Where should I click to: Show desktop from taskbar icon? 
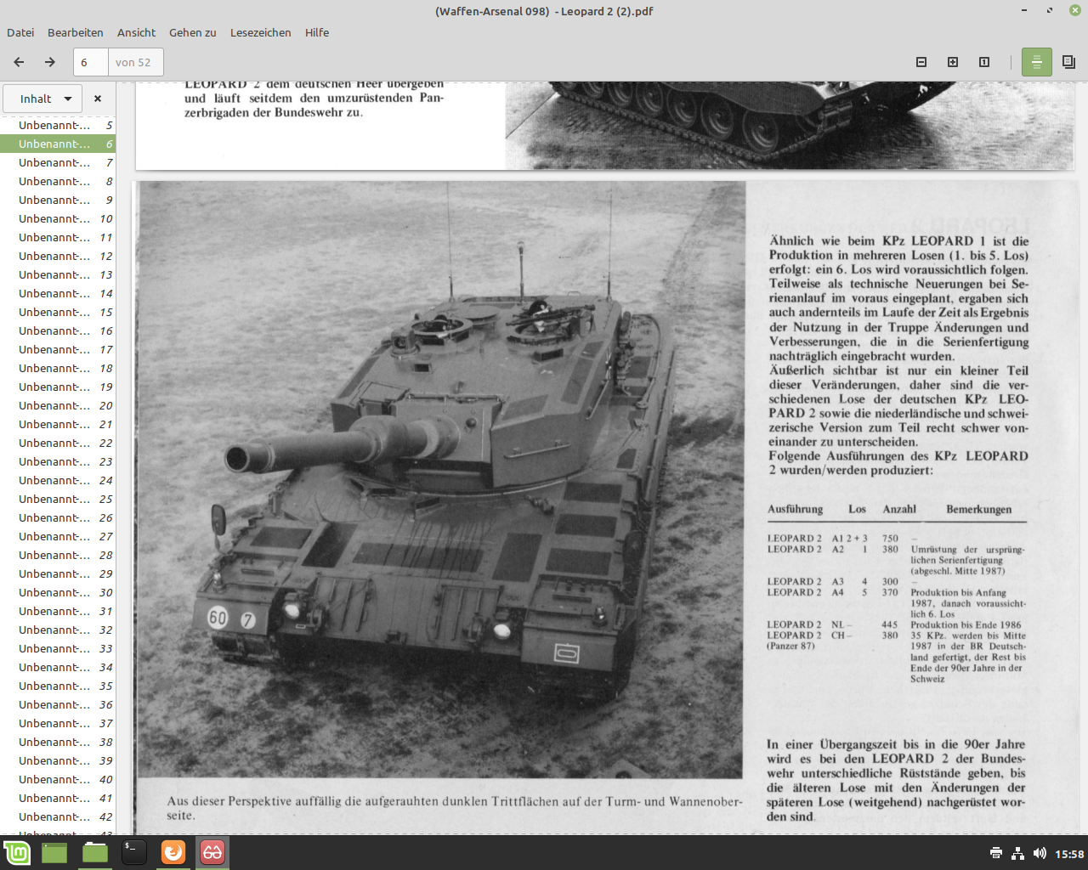pos(54,853)
